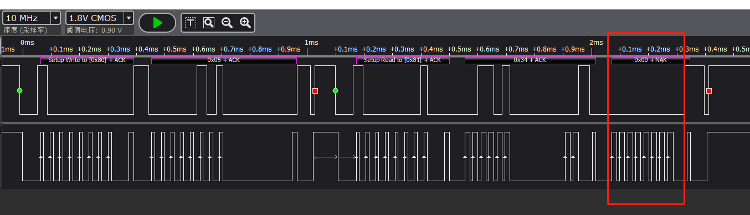The width and height of the screenshot is (750, 215).
Task: Select the '0x00 + NAK' decoded frame
Action: [651, 60]
